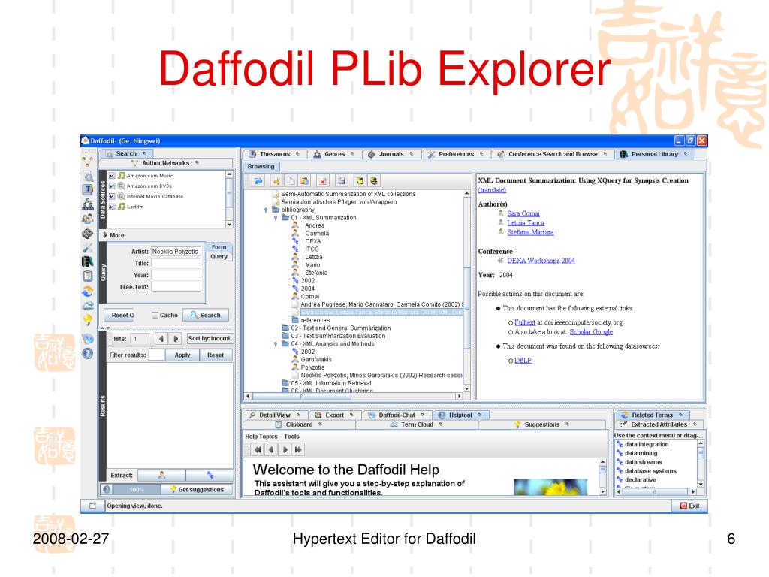Click the Exit button
This screenshot has height=577, width=769.
tap(689, 506)
